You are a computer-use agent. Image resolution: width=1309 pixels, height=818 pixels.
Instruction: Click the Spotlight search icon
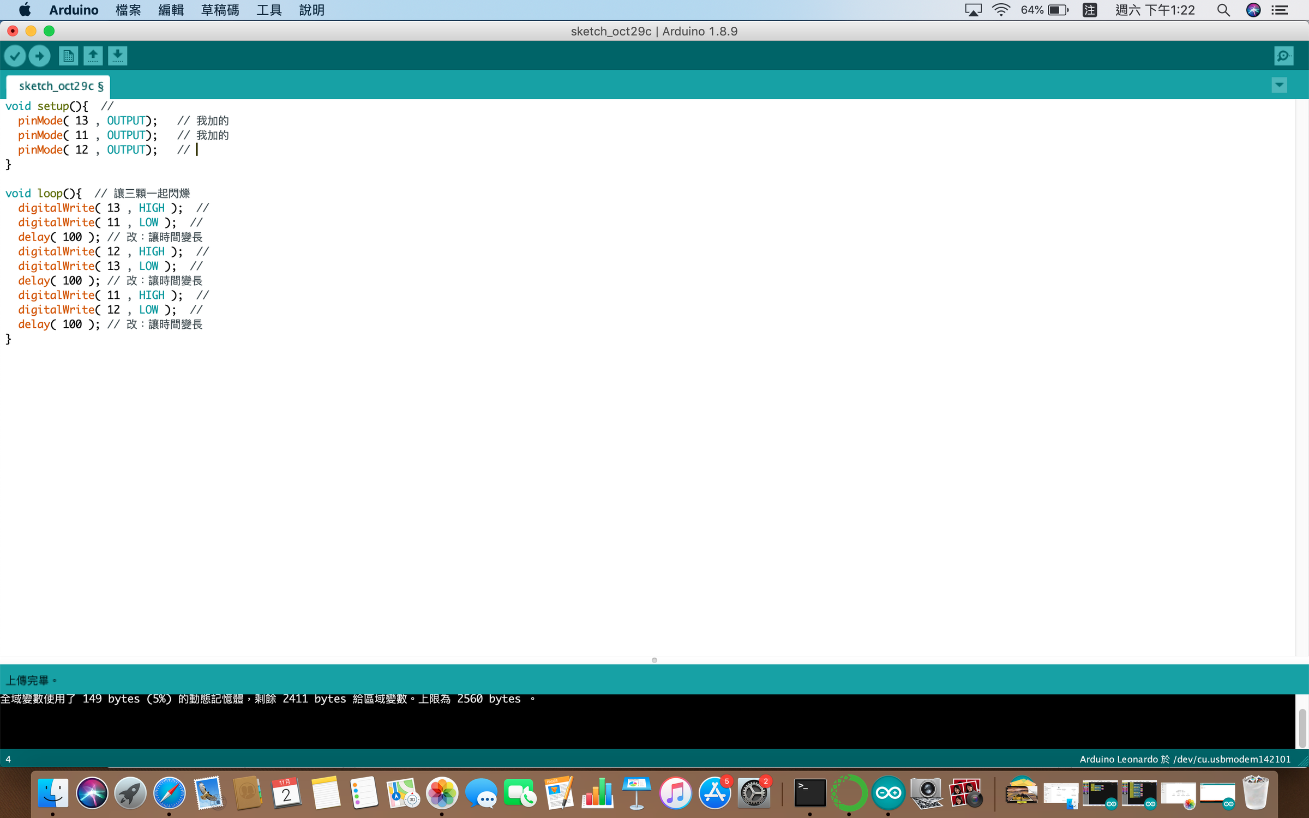pyautogui.click(x=1223, y=10)
